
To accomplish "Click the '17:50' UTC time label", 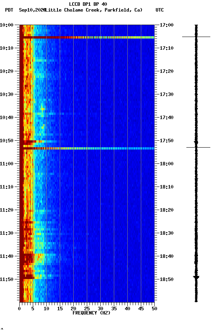I will 167,141.
